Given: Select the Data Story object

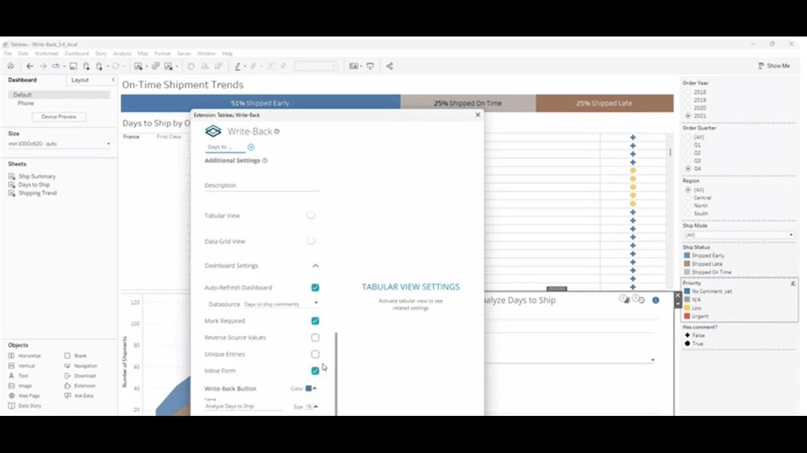Looking at the screenshot, I should [25, 406].
